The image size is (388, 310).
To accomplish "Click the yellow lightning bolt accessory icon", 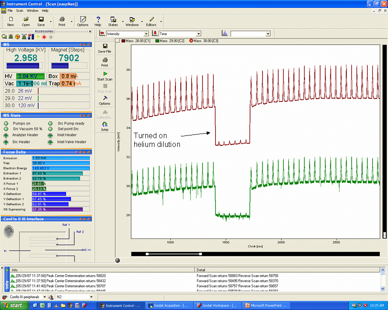I will [x=38, y=37].
